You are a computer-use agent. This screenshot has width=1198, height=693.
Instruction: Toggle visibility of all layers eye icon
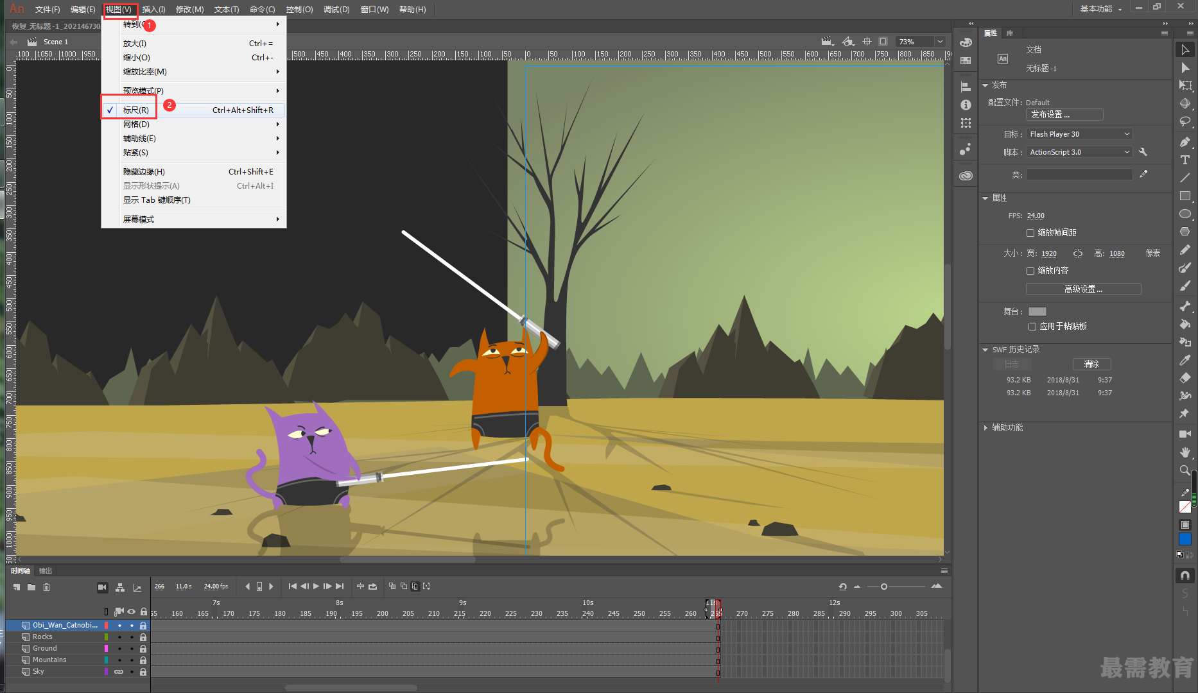[x=131, y=612]
